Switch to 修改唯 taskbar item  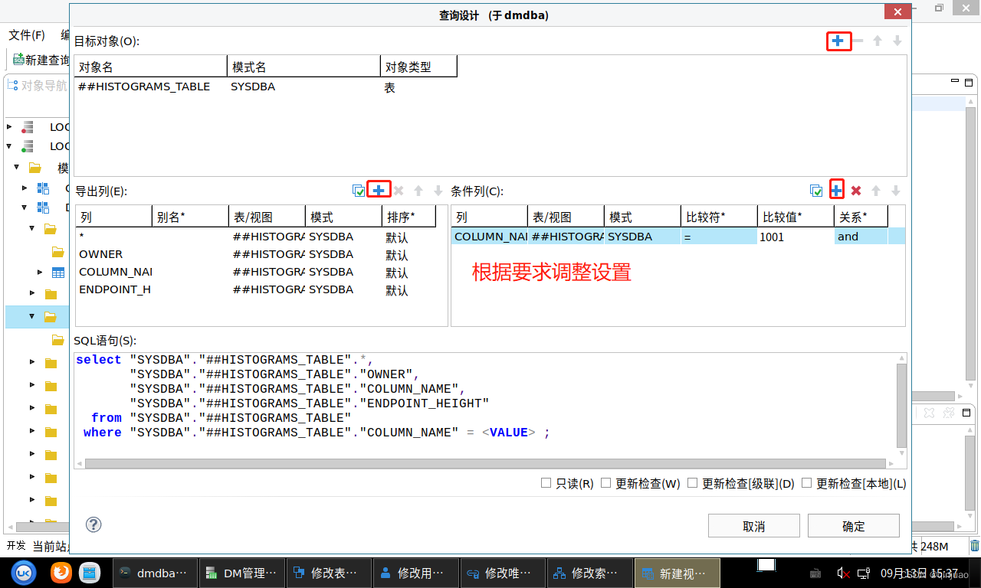point(503,573)
